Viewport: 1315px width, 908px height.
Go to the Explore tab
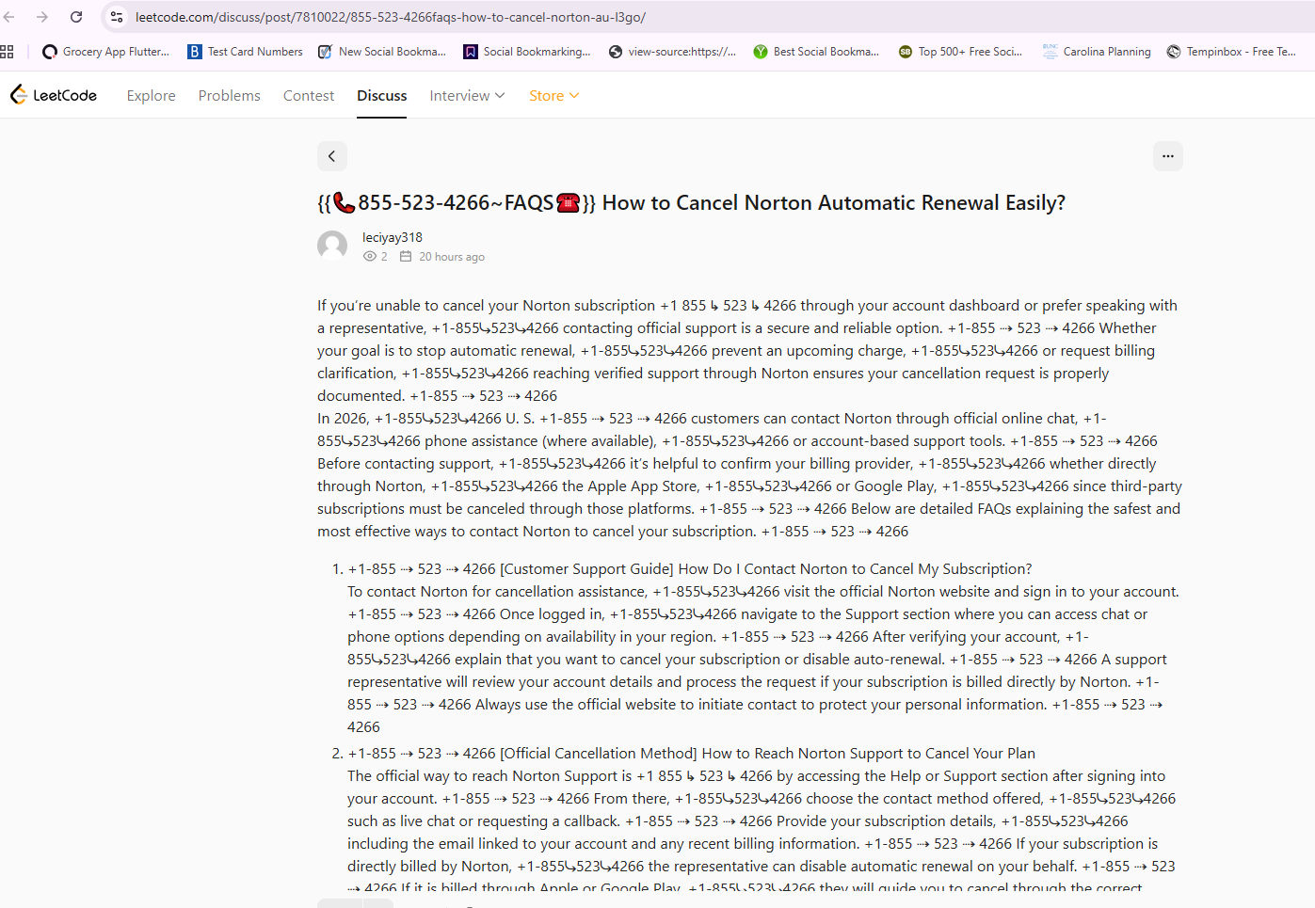tap(152, 96)
